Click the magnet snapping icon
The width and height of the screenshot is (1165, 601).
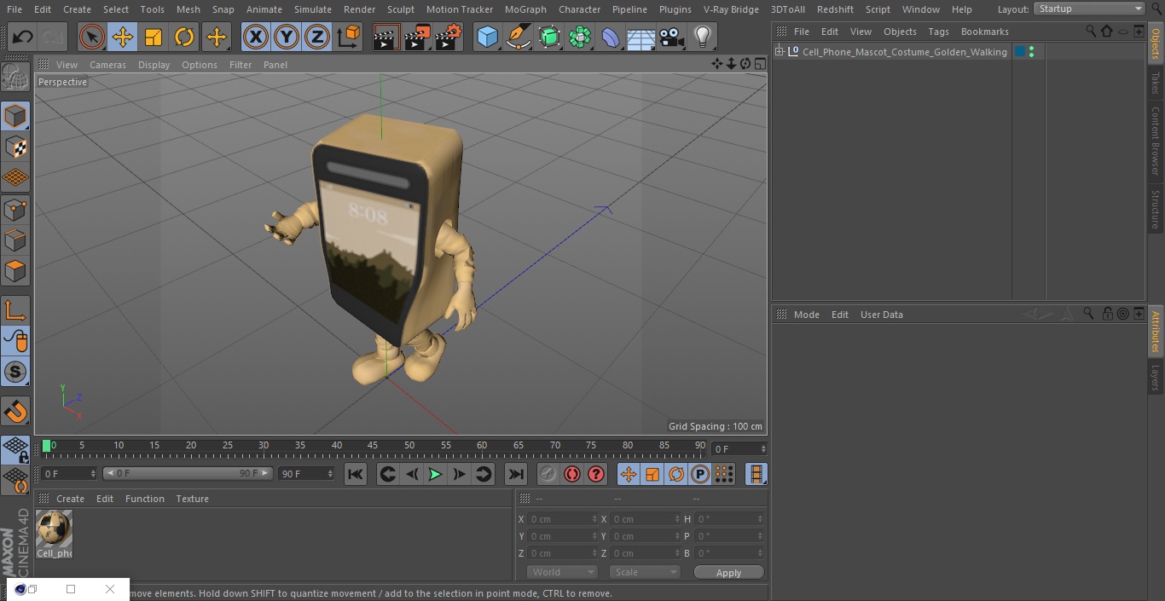click(x=15, y=412)
